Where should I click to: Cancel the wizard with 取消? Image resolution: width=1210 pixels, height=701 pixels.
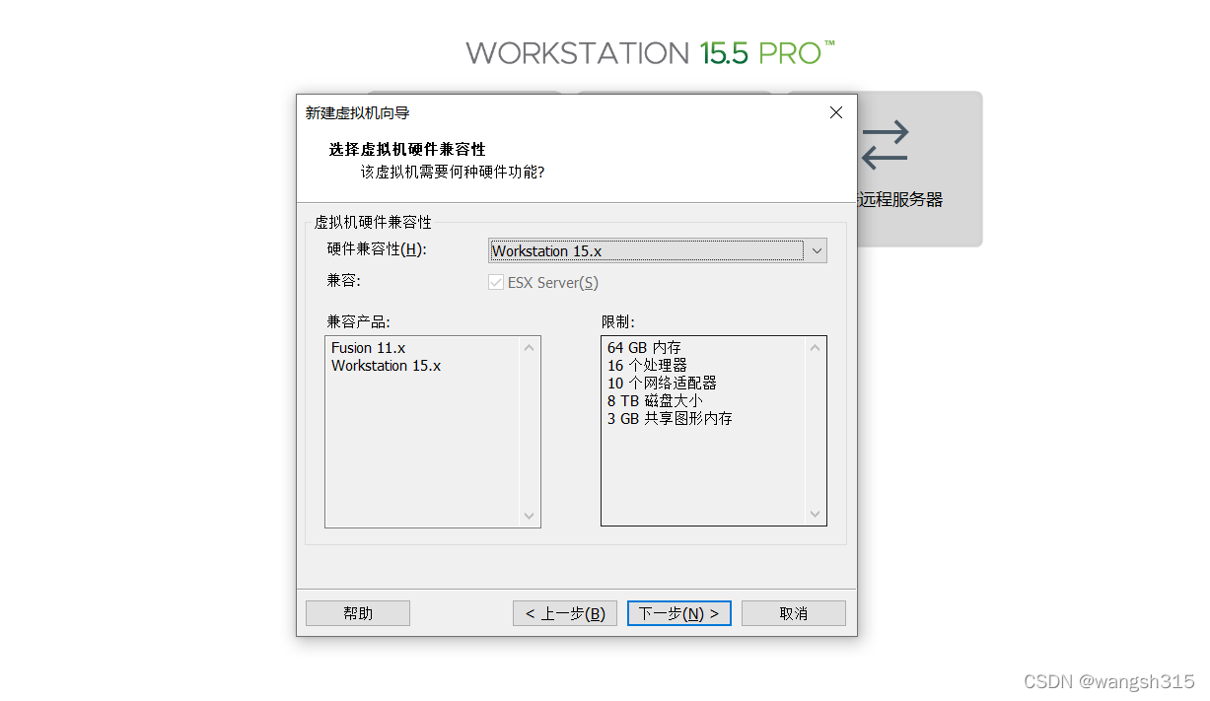[x=794, y=613]
